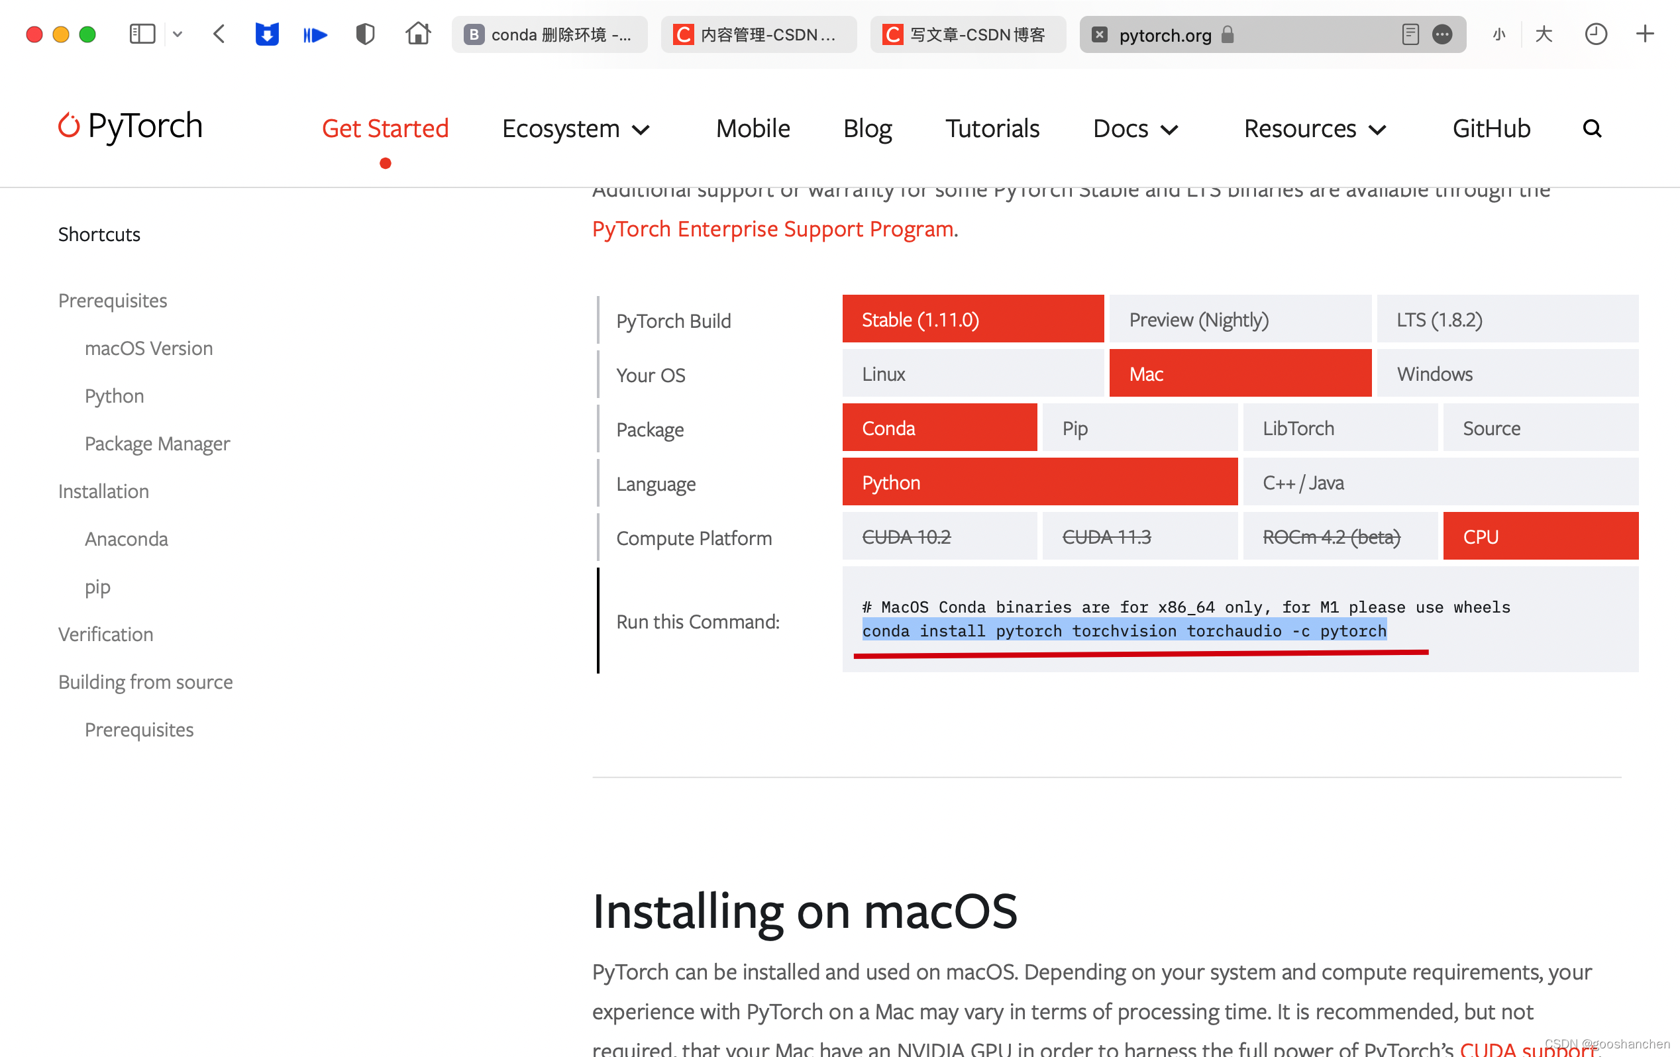Choose Linux as your OS

(972, 374)
